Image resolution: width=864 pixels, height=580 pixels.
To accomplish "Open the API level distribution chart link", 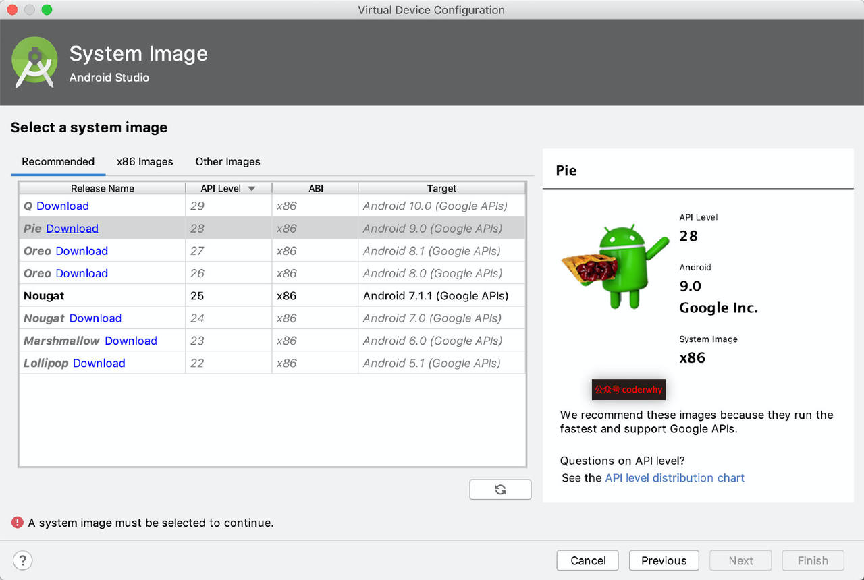I will click(x=675, y=477).
